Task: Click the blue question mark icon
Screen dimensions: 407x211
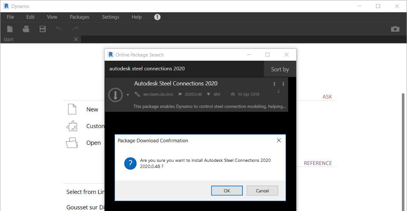Action: click(x=130, y=163)
